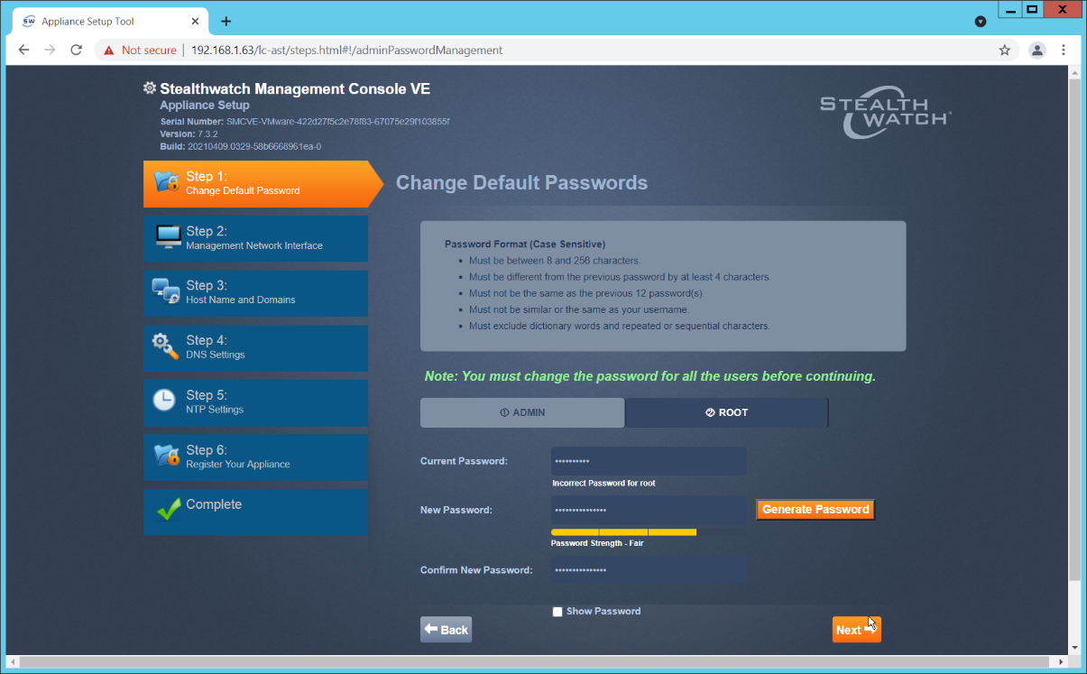Viewport: 1087px width, 674px height.
Task: Open the Step 4 DNS Settings magnifier icon
Action: 166,347
